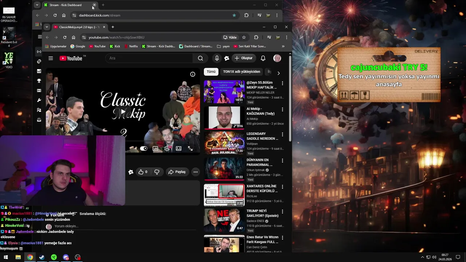Select the TON1X adlı yükleyiciden chip
The height and width of the screenshot is (262, 466).
point(242,72)
